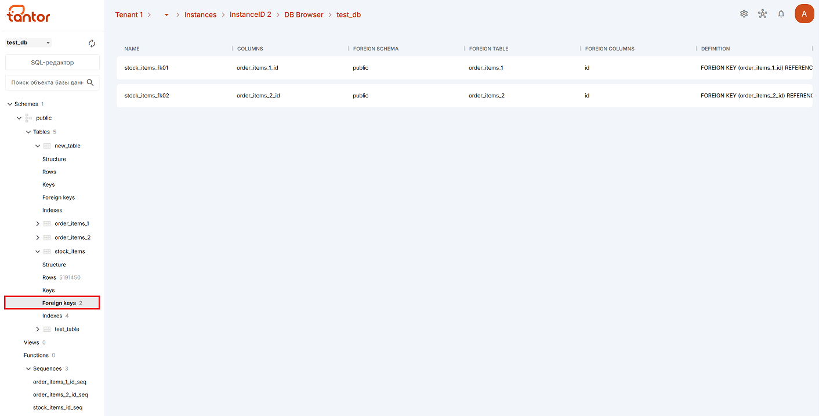The image size is (819, 416).
Task: Click the stock_items table icon
Action: 48,252
